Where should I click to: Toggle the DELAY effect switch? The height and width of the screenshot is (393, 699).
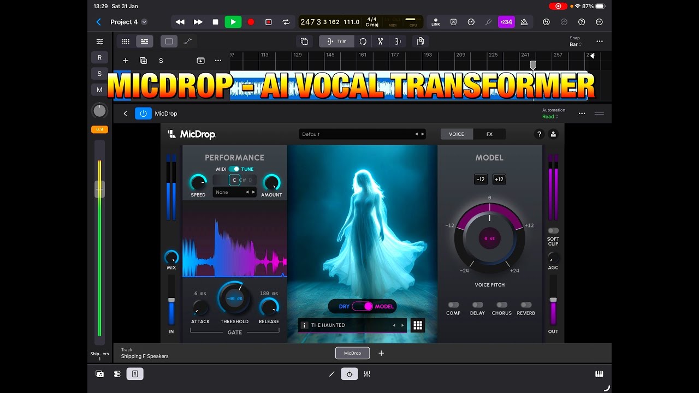click(x=477, y=305)
